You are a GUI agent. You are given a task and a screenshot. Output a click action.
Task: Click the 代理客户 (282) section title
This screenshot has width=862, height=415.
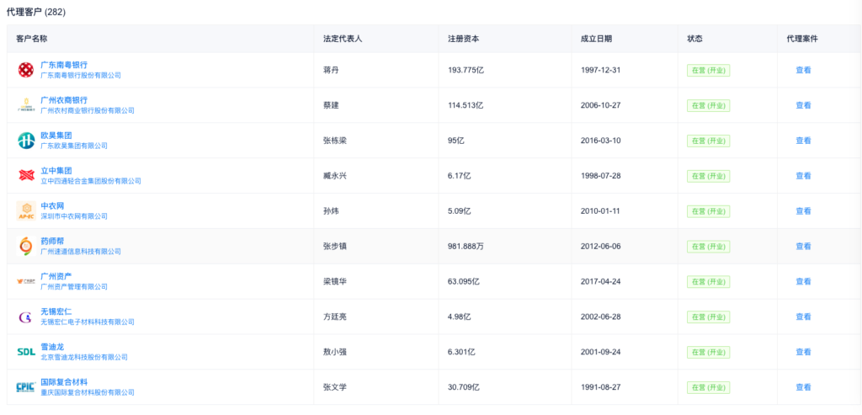click(x=36, y=13)
